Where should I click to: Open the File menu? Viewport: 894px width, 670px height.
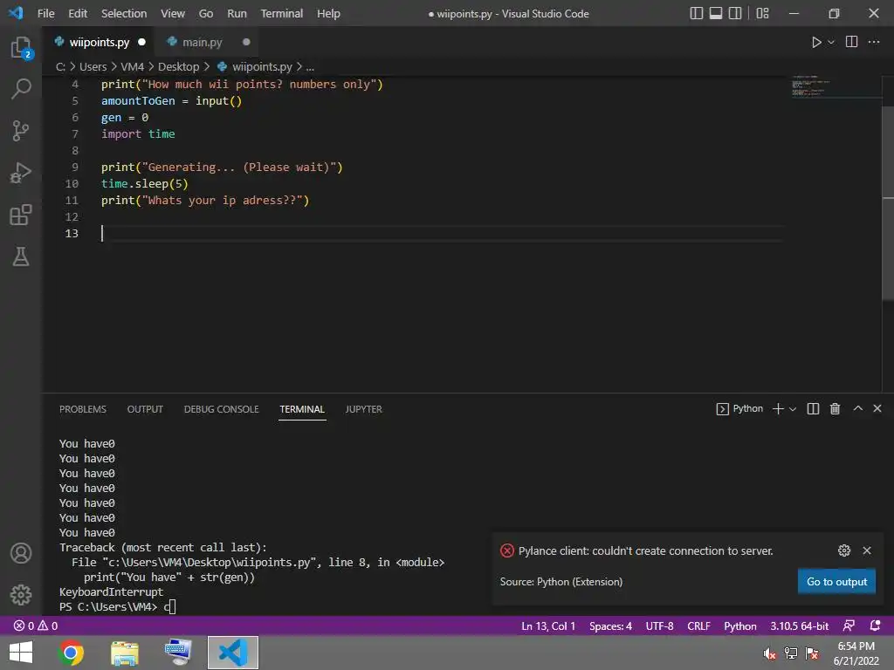tap(45, 13)
